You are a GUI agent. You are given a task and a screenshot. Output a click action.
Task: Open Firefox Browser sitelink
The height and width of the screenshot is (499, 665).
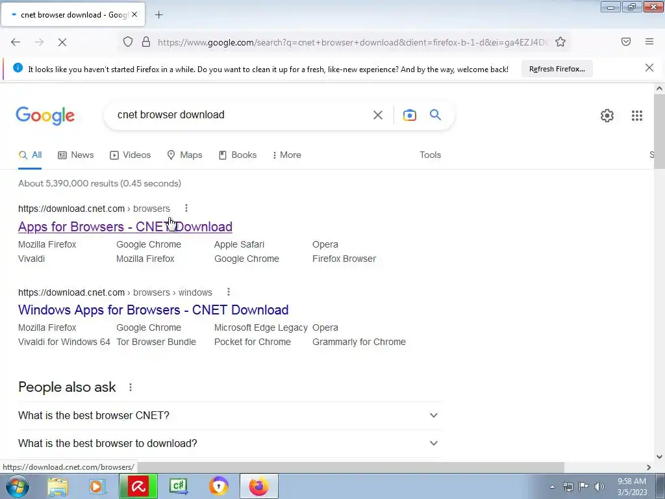(x=344, y=259)
